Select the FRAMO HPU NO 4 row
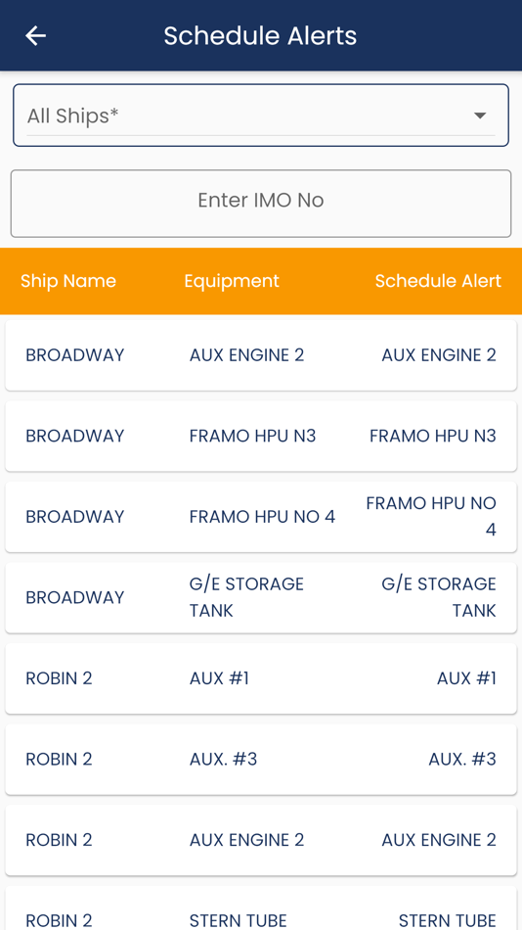522x930 pixels. point(261,517)
